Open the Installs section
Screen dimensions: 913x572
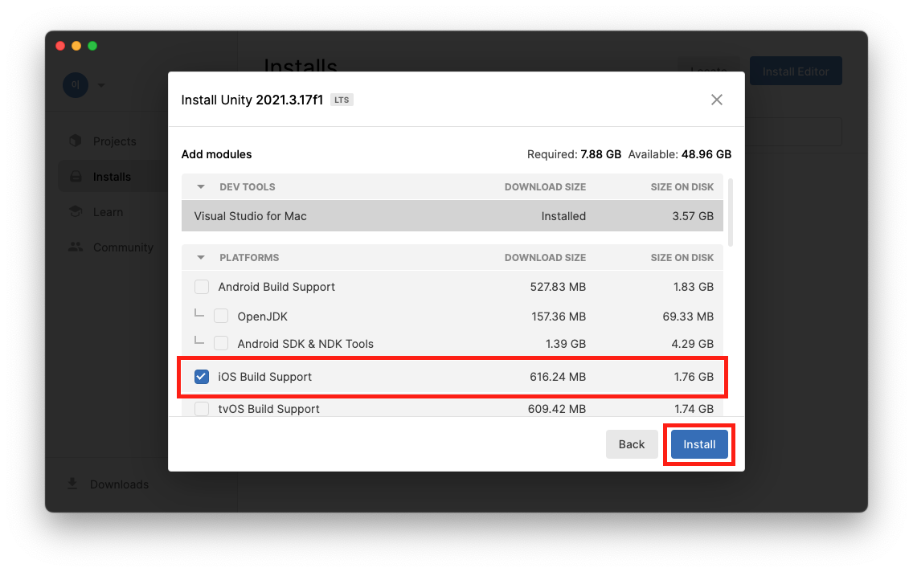point(112,177)
